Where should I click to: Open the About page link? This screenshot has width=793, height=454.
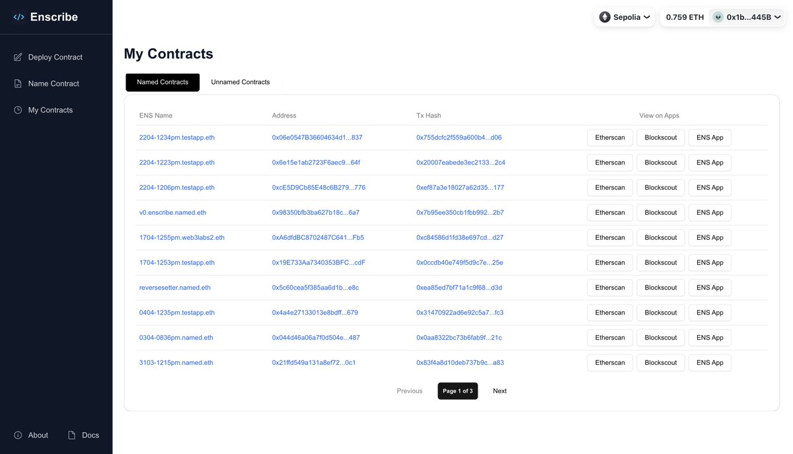tap(31, 435)
